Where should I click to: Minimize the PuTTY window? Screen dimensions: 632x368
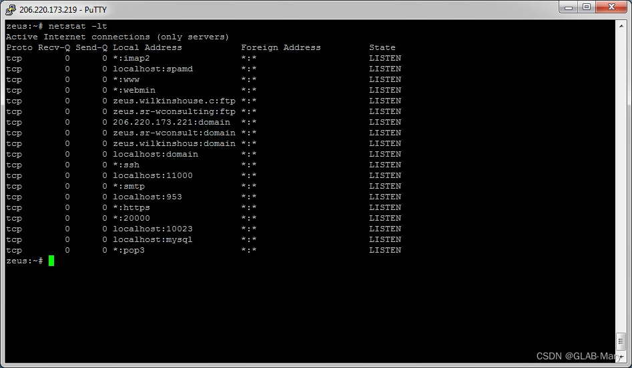coord(569,7)
